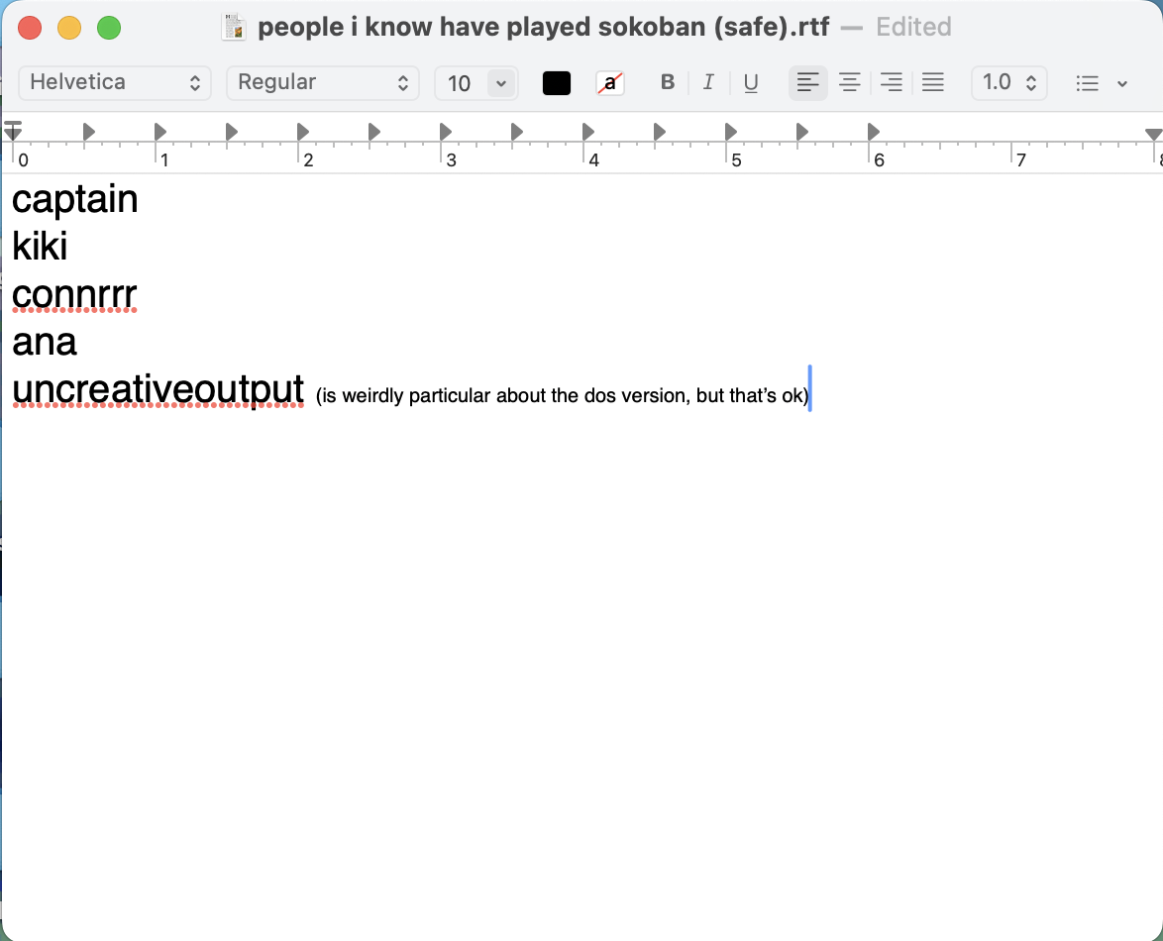This screenshot has width=1163, height=941.
Task: Open the Helvetica font family dropdown
Action: click(x=115, y=82)
